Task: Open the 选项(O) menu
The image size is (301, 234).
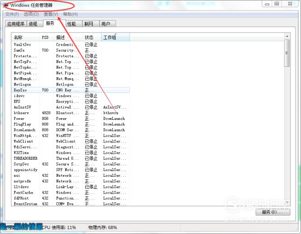Action: 31,14
